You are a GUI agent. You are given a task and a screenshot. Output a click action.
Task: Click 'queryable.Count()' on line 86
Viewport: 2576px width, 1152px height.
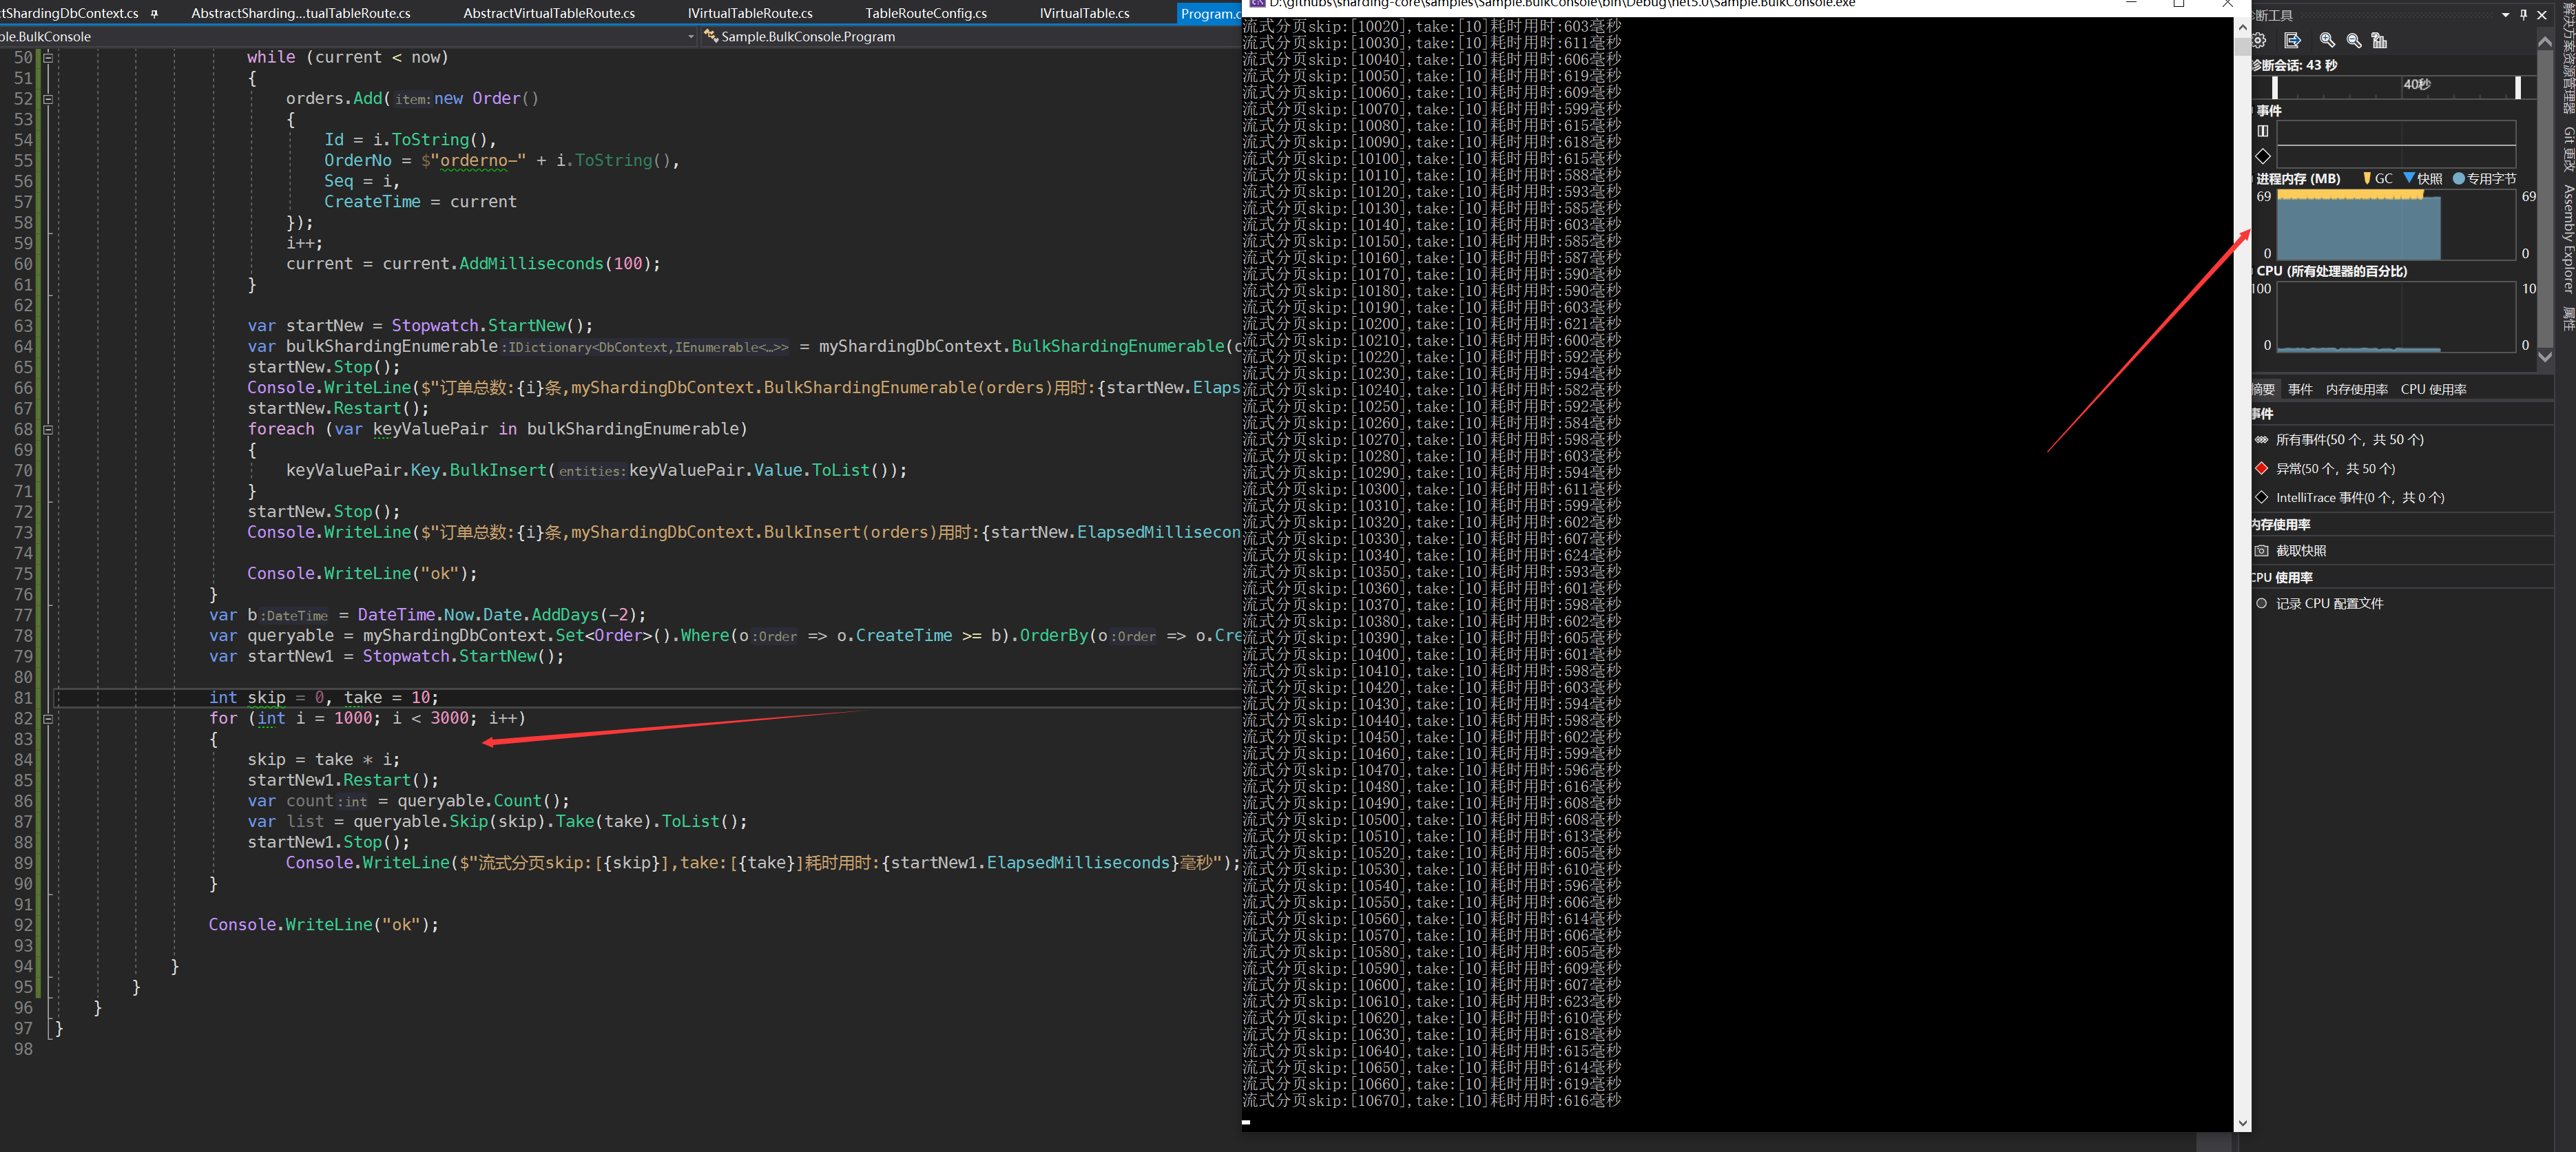point(483,801)
